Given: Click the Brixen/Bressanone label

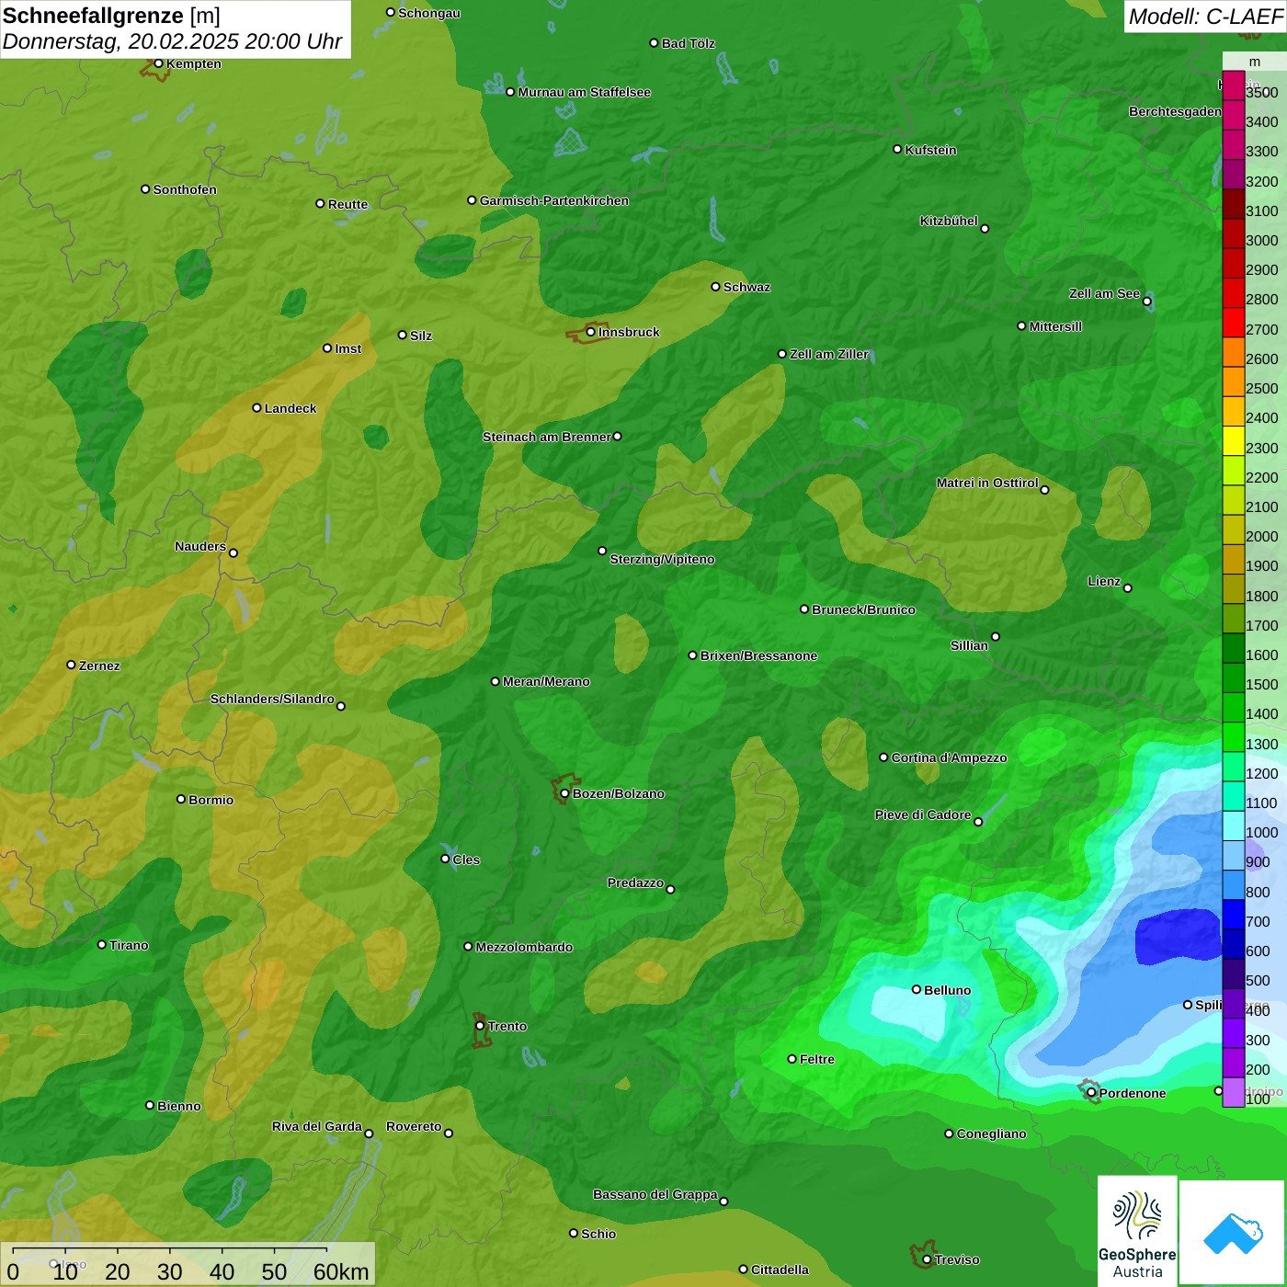Looking at the screenshot, I should [x=758, y=655].
